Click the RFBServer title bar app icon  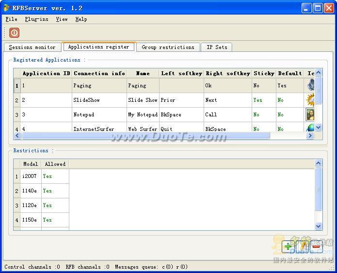6,8
